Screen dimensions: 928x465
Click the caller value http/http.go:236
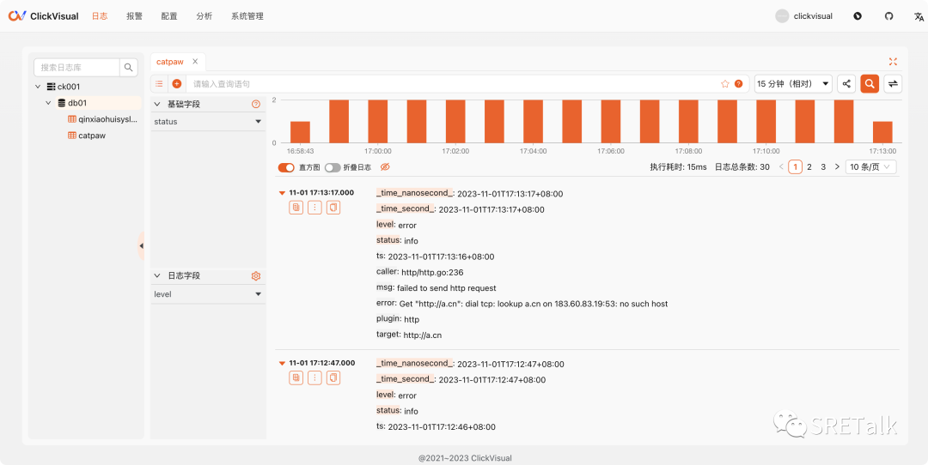[x=432, y=272]
